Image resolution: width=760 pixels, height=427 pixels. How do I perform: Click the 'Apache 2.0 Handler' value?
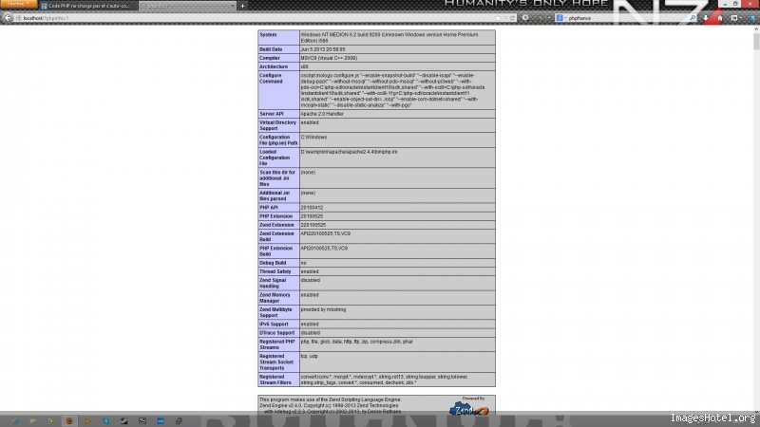click(x=322, y=114)
